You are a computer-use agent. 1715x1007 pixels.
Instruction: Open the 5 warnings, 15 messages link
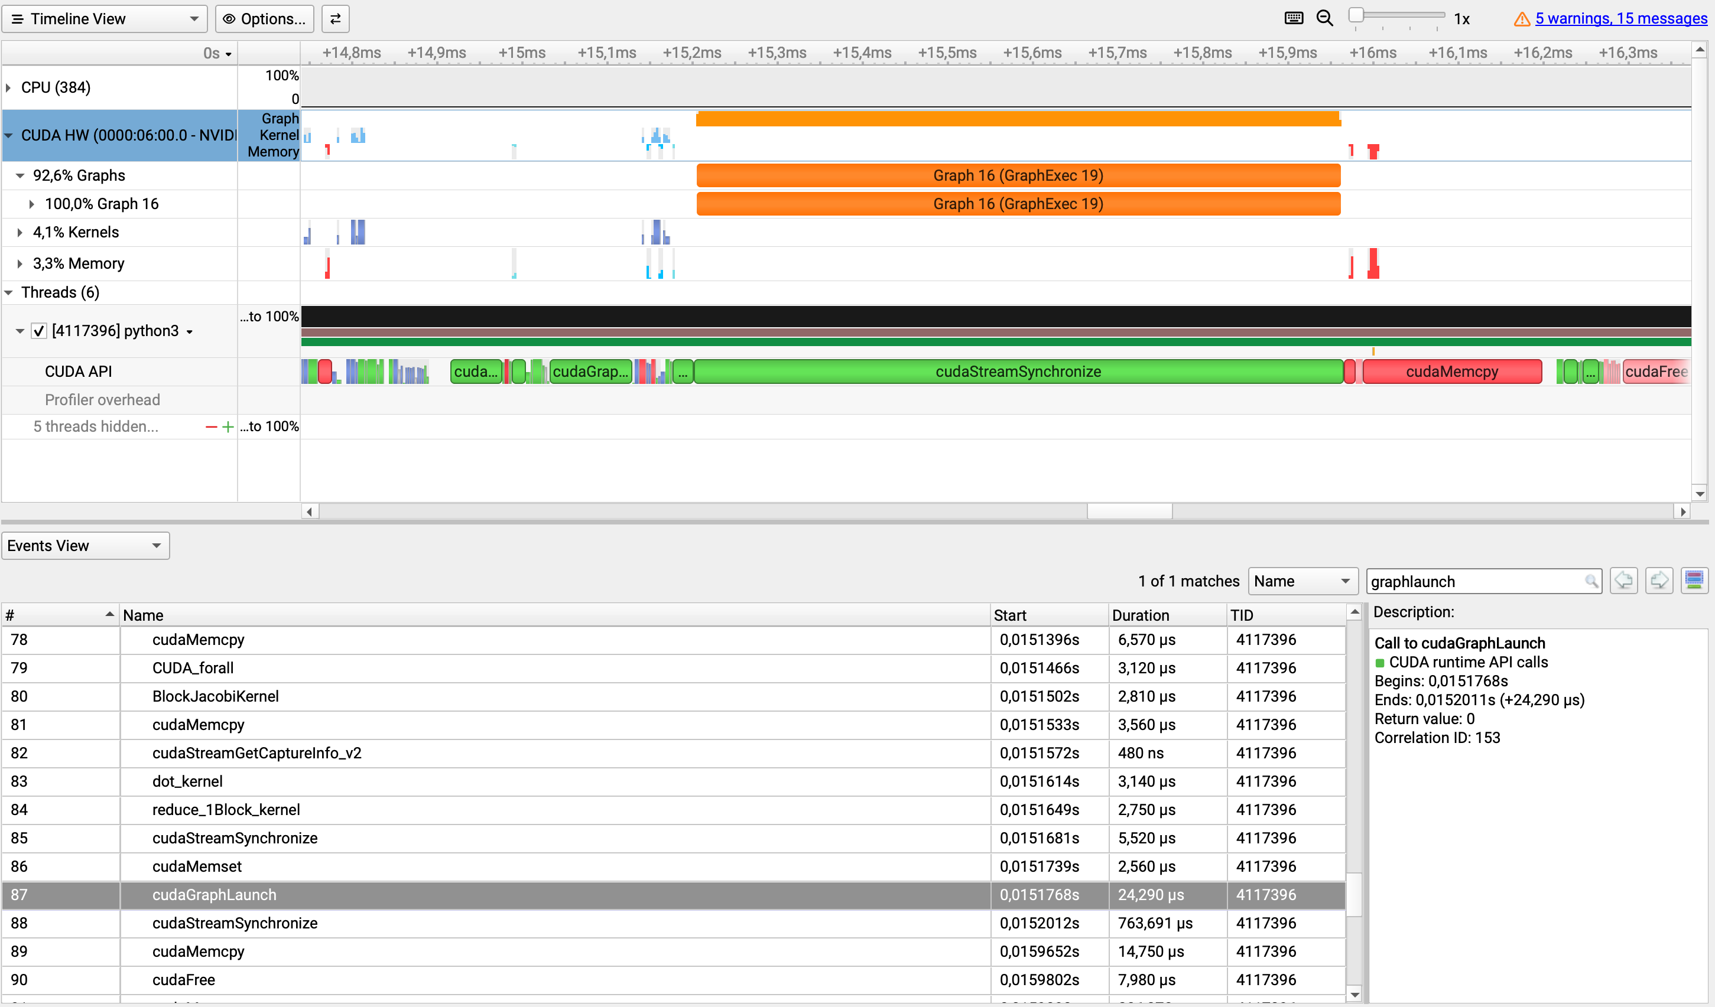click(x=1621, y=18)
